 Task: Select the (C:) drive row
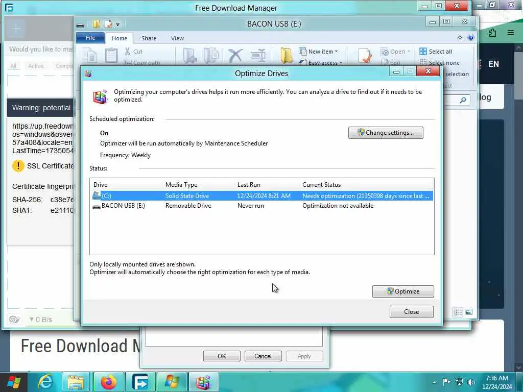262,195
